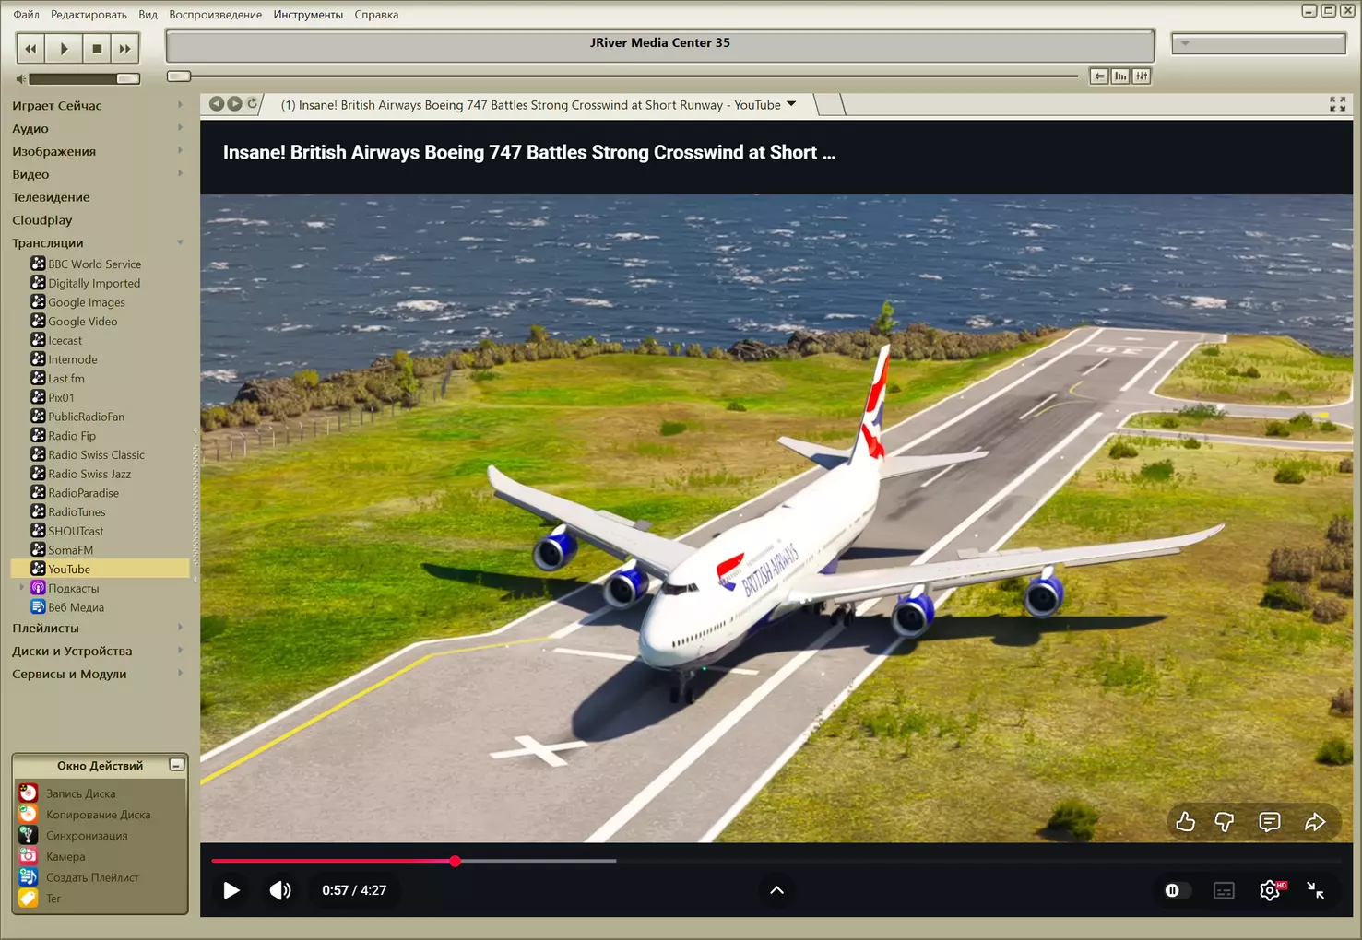Click the PublicRadioFan icon
Image resolution: width=1362 pixels, height=940 pixels.
[x=38, y=416]
